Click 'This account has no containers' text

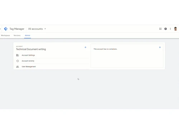point(105,49)
